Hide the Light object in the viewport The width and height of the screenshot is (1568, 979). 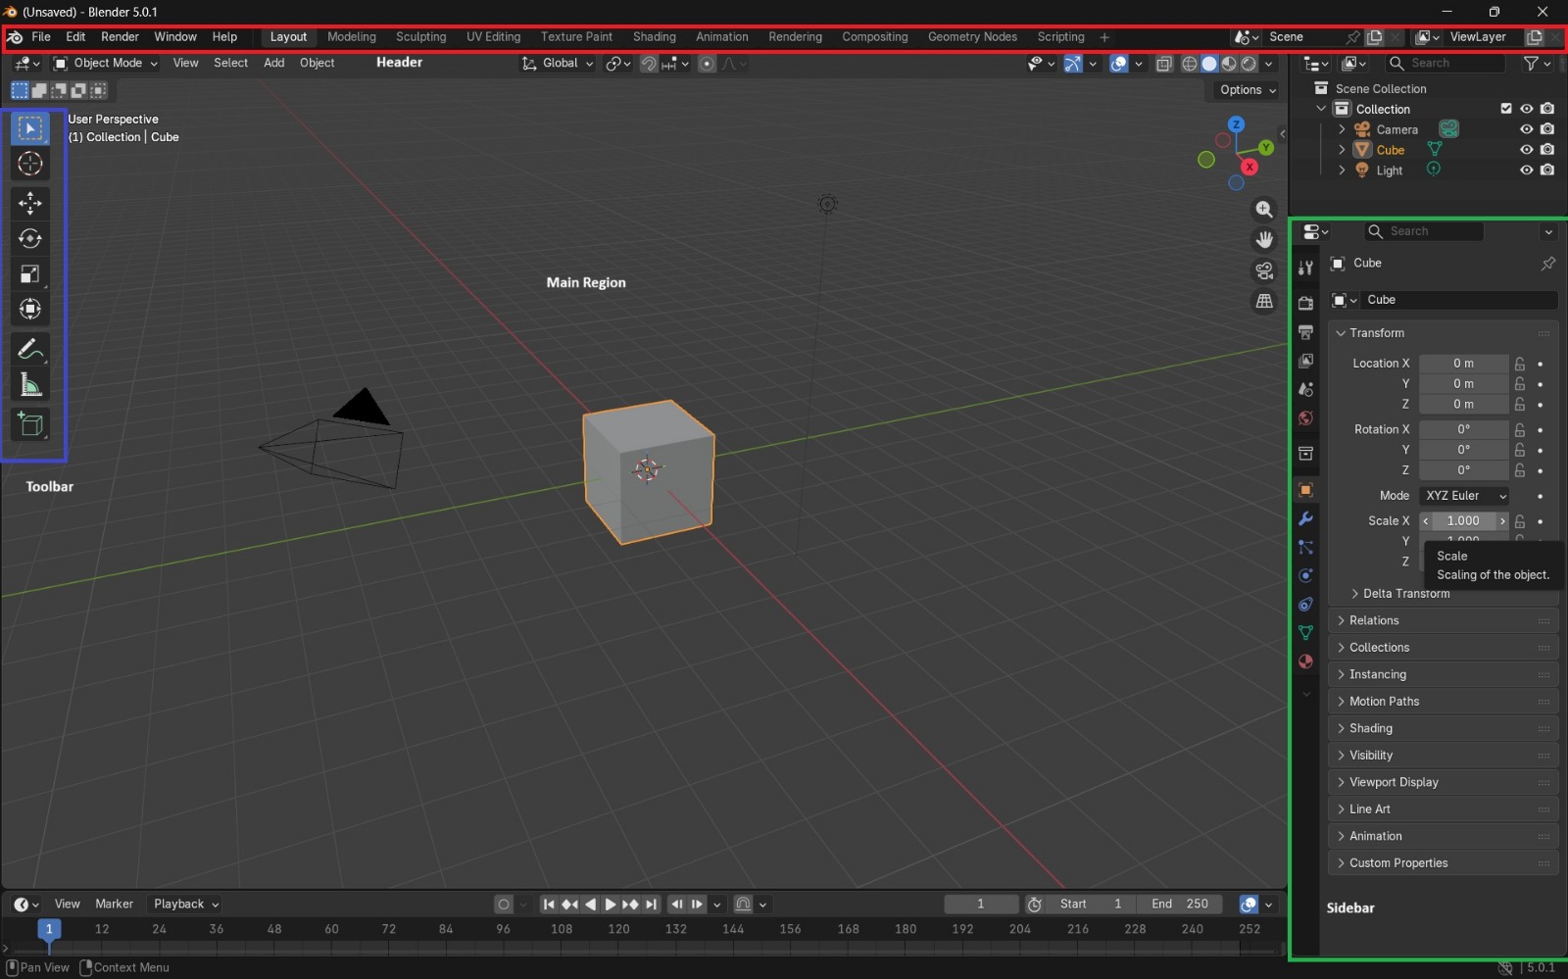coord(1526,170)
